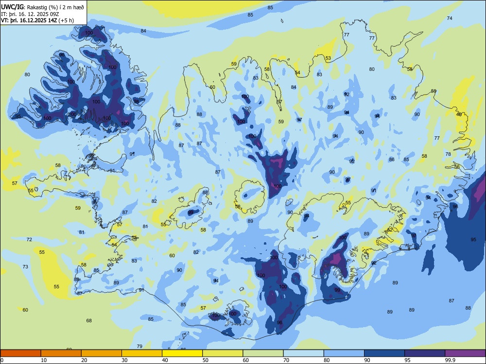Click the 40–50 bright yellow legend swatch
486x364 pixels.
(x=182, y=353)
